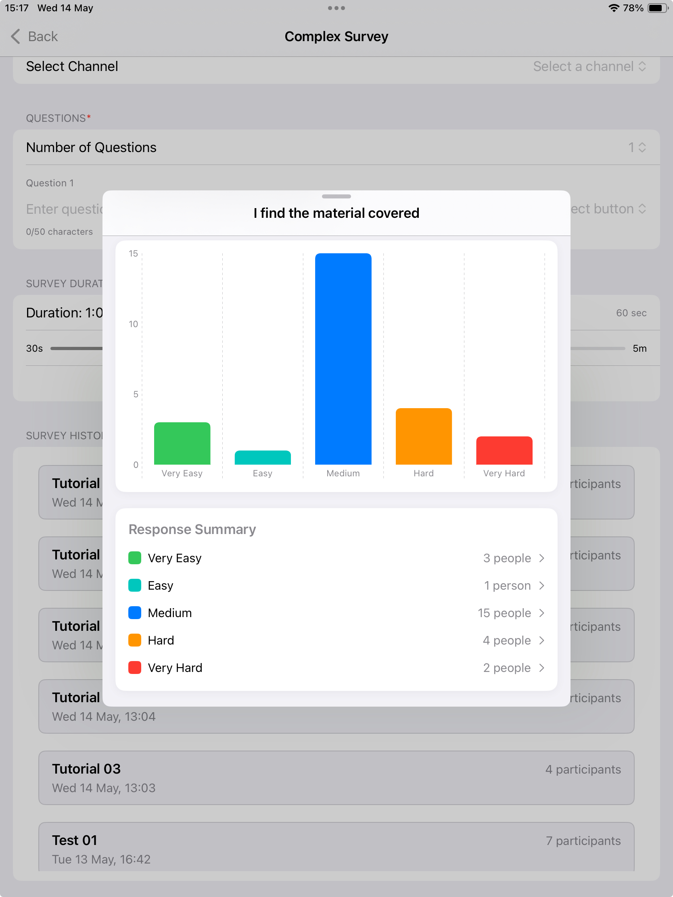This screenshot has width=673, height=897.
Task: Open the Test 01 survey history entry
Action: click(336, 847)
